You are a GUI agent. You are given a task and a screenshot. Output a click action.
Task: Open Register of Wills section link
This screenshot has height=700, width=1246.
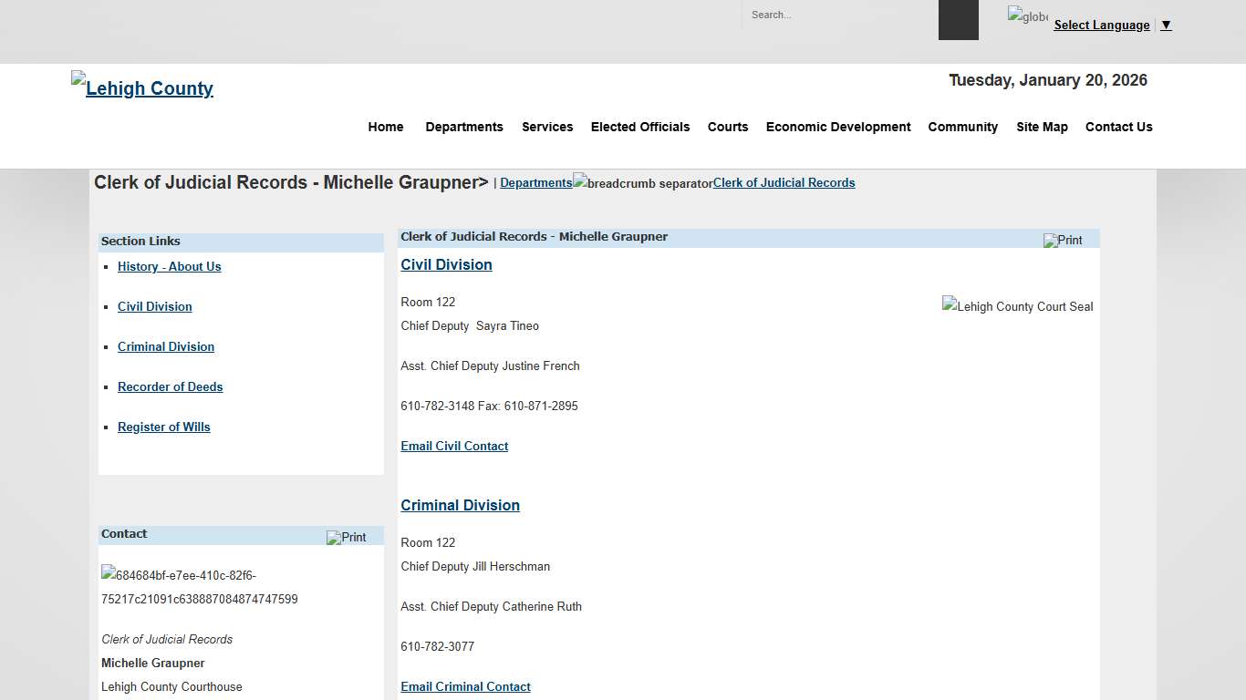tap(163, 427)
